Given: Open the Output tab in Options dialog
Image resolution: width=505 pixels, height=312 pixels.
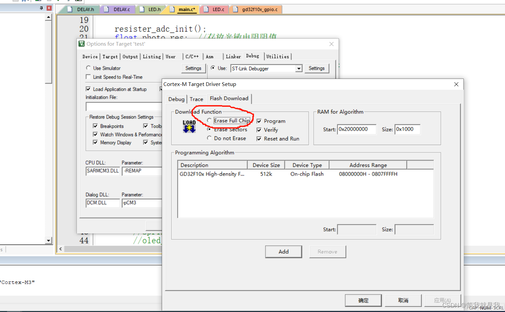Looking at the screenshot, I should (130, 57).
